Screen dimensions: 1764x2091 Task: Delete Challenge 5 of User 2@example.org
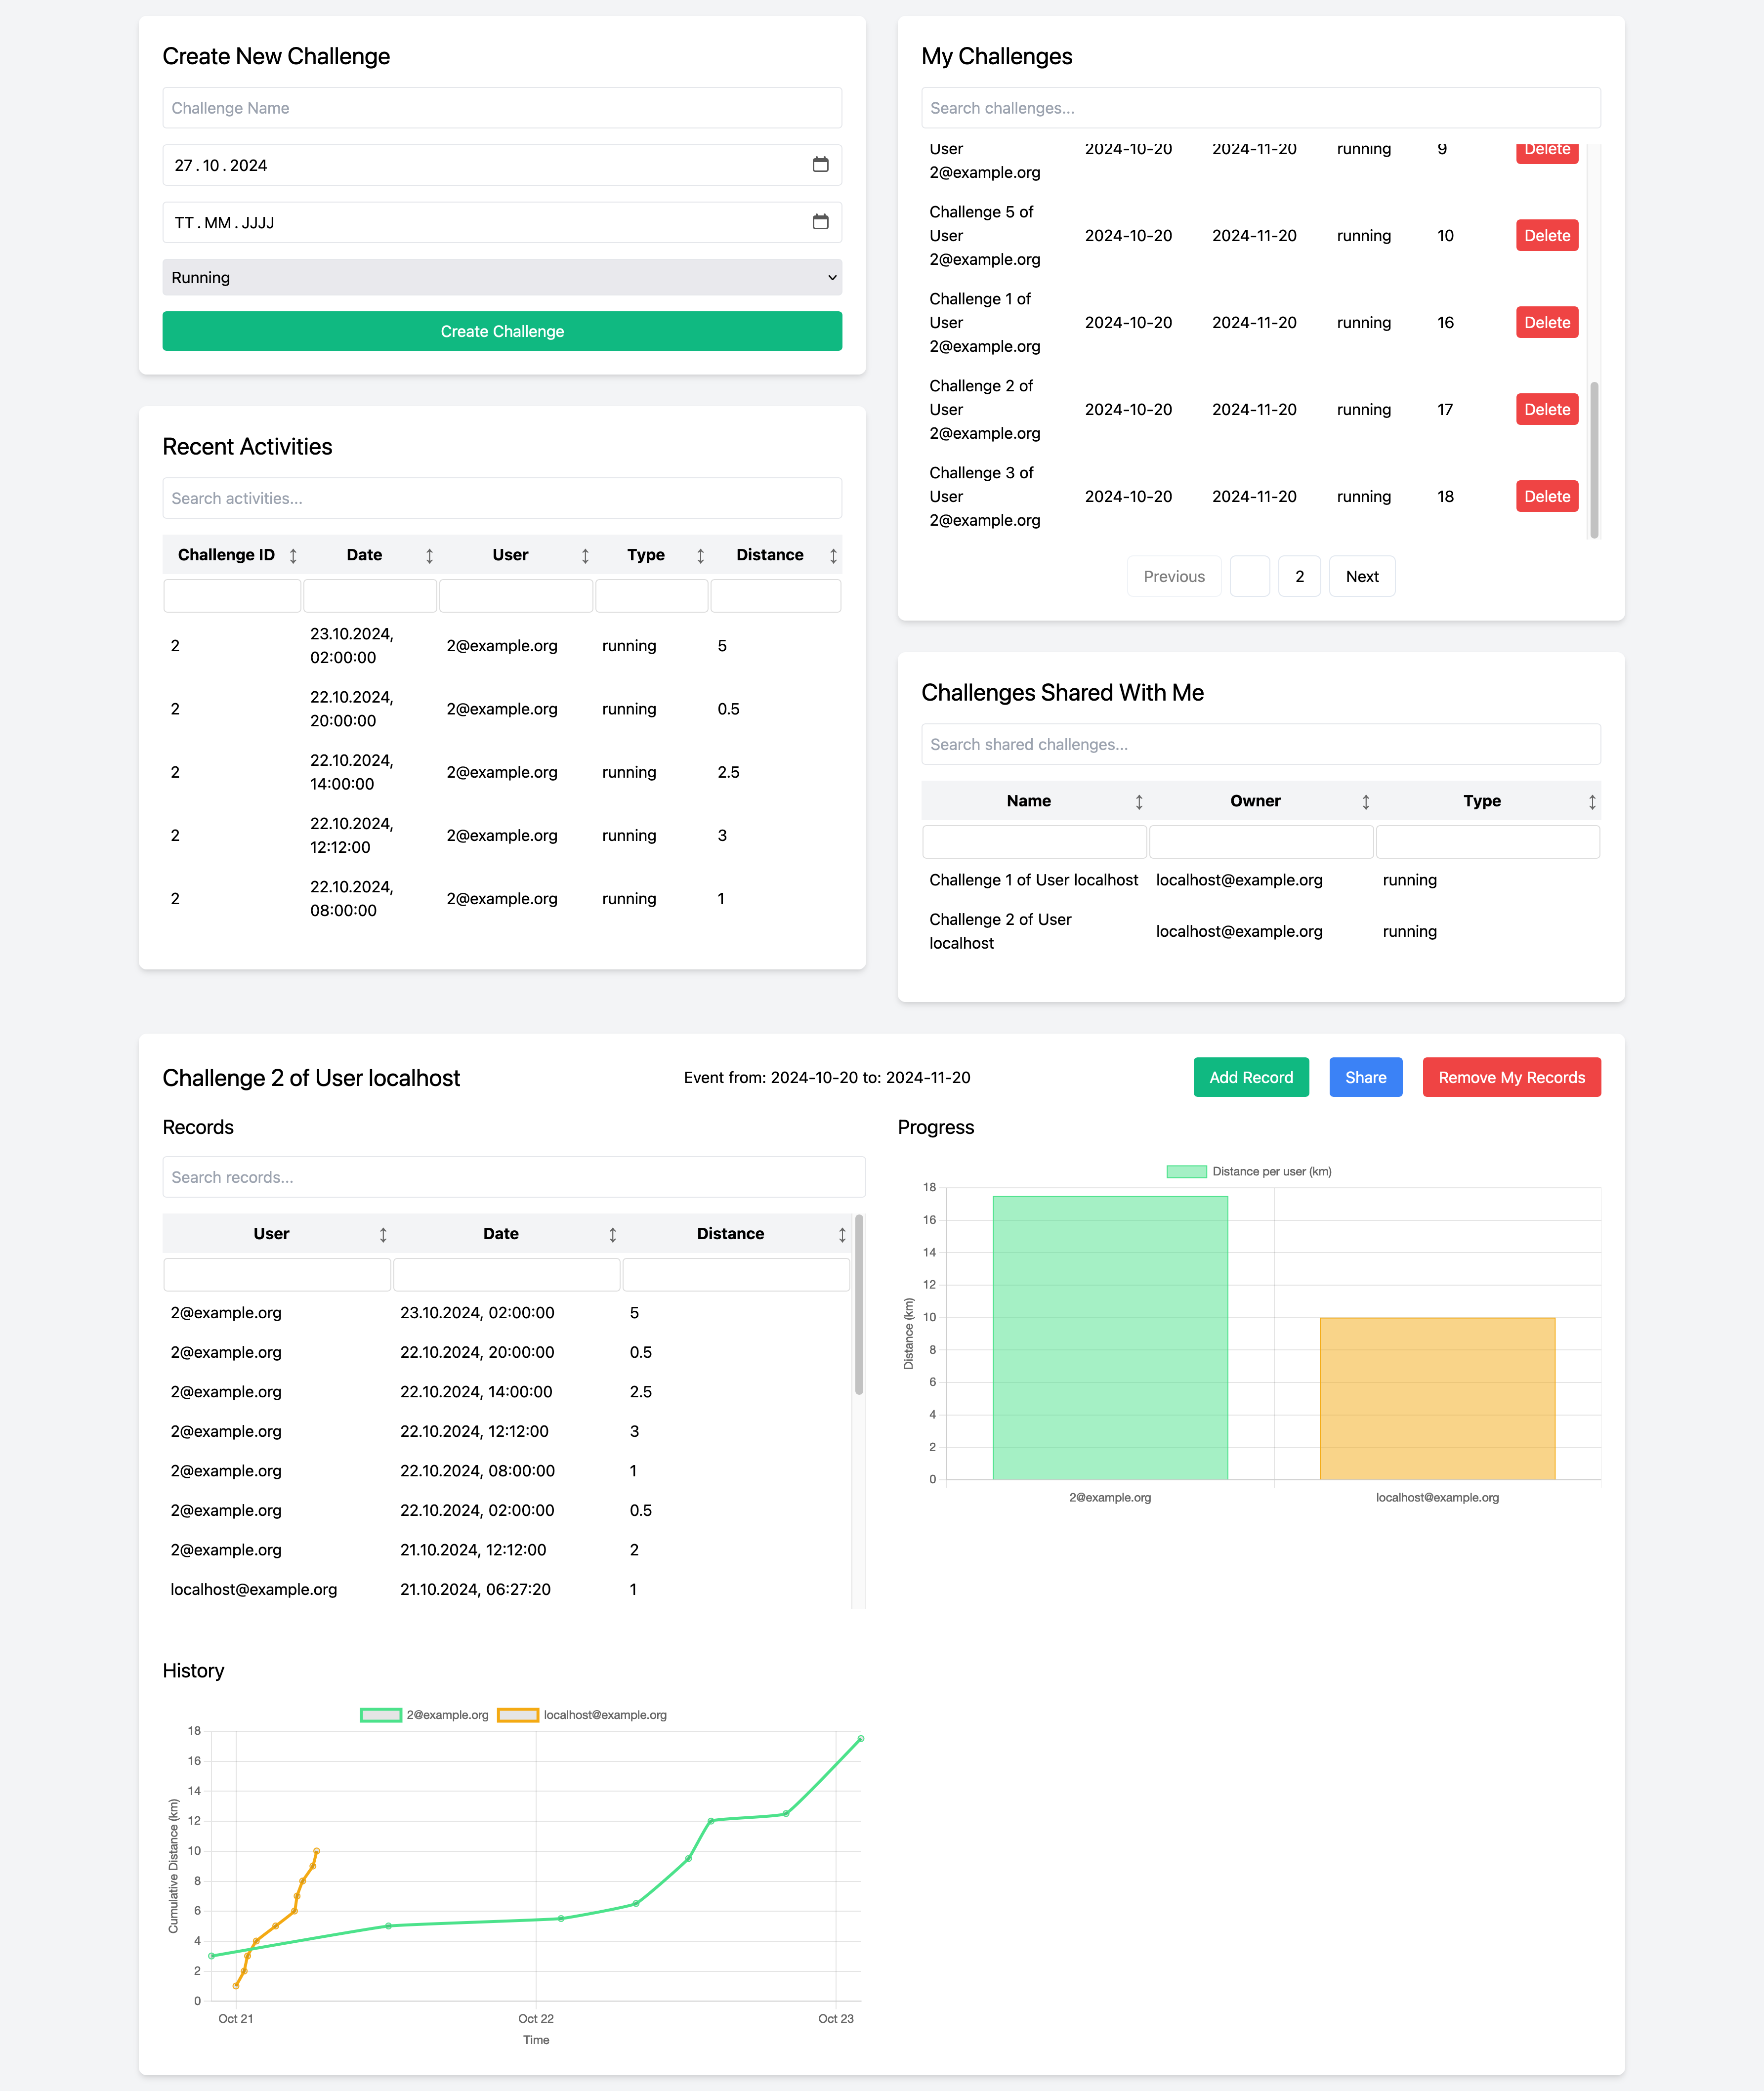tap(1547, 235)
